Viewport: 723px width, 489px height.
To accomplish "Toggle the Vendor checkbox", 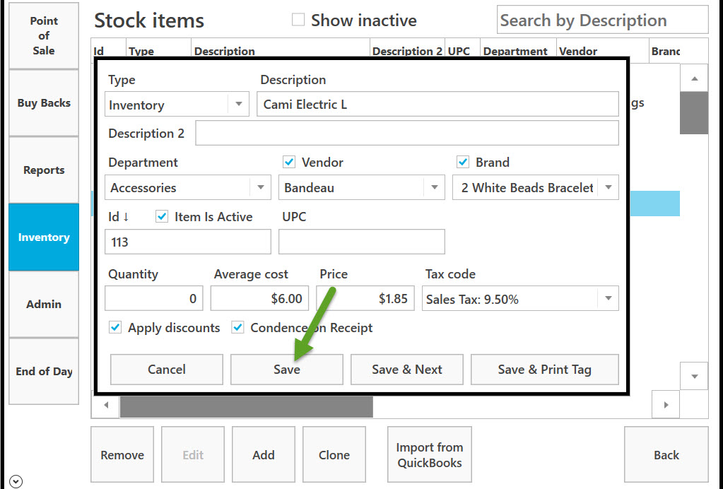I will tap(289, 163).
